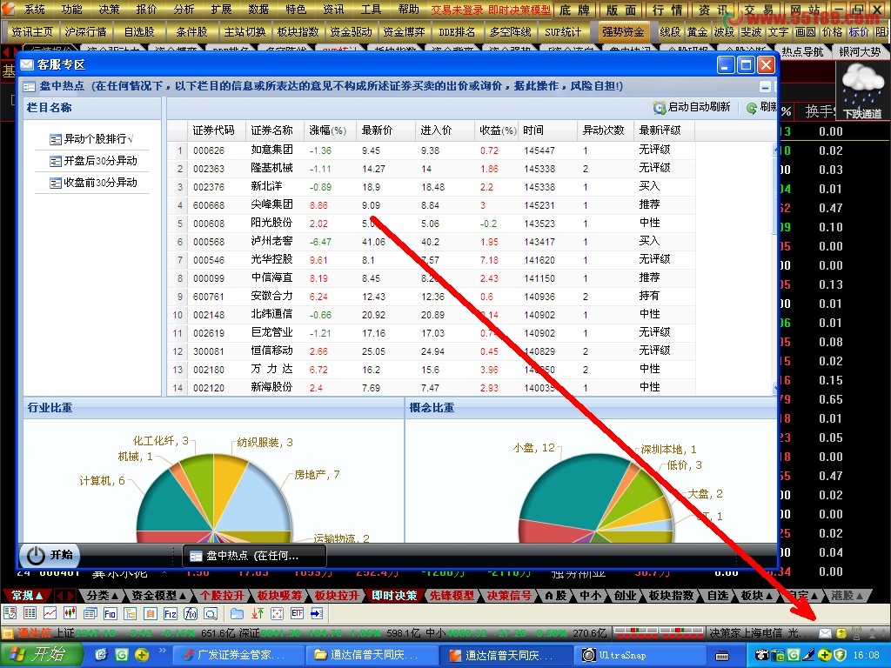Screen dimensions: 891x668
Task: Click the Windows 开始 start button
Action: (41, 655)
